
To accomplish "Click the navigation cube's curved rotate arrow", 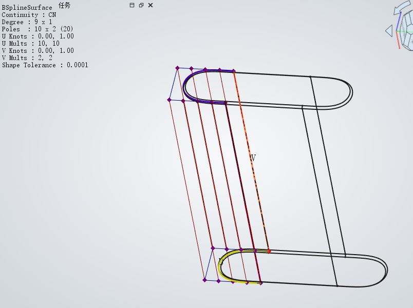I will 402,7.
